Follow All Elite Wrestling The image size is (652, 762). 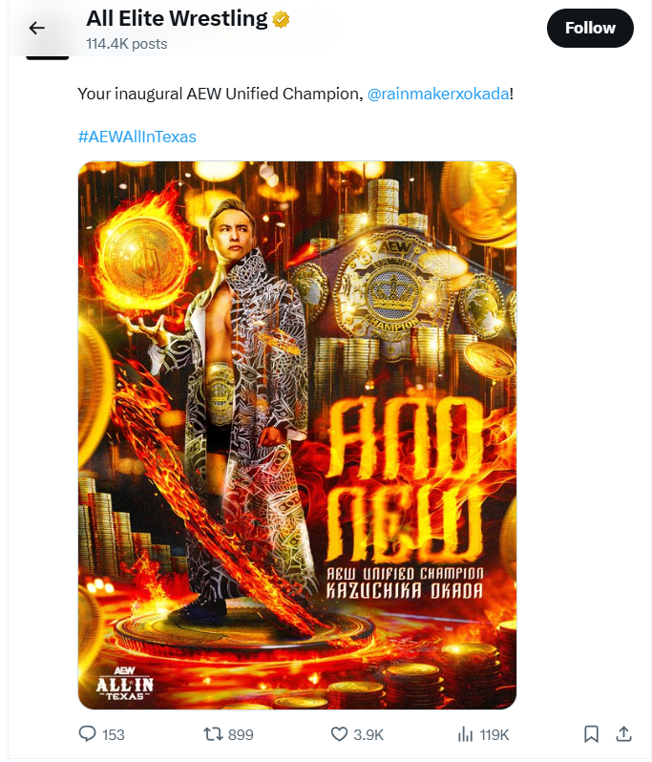(x=590, y=29)
